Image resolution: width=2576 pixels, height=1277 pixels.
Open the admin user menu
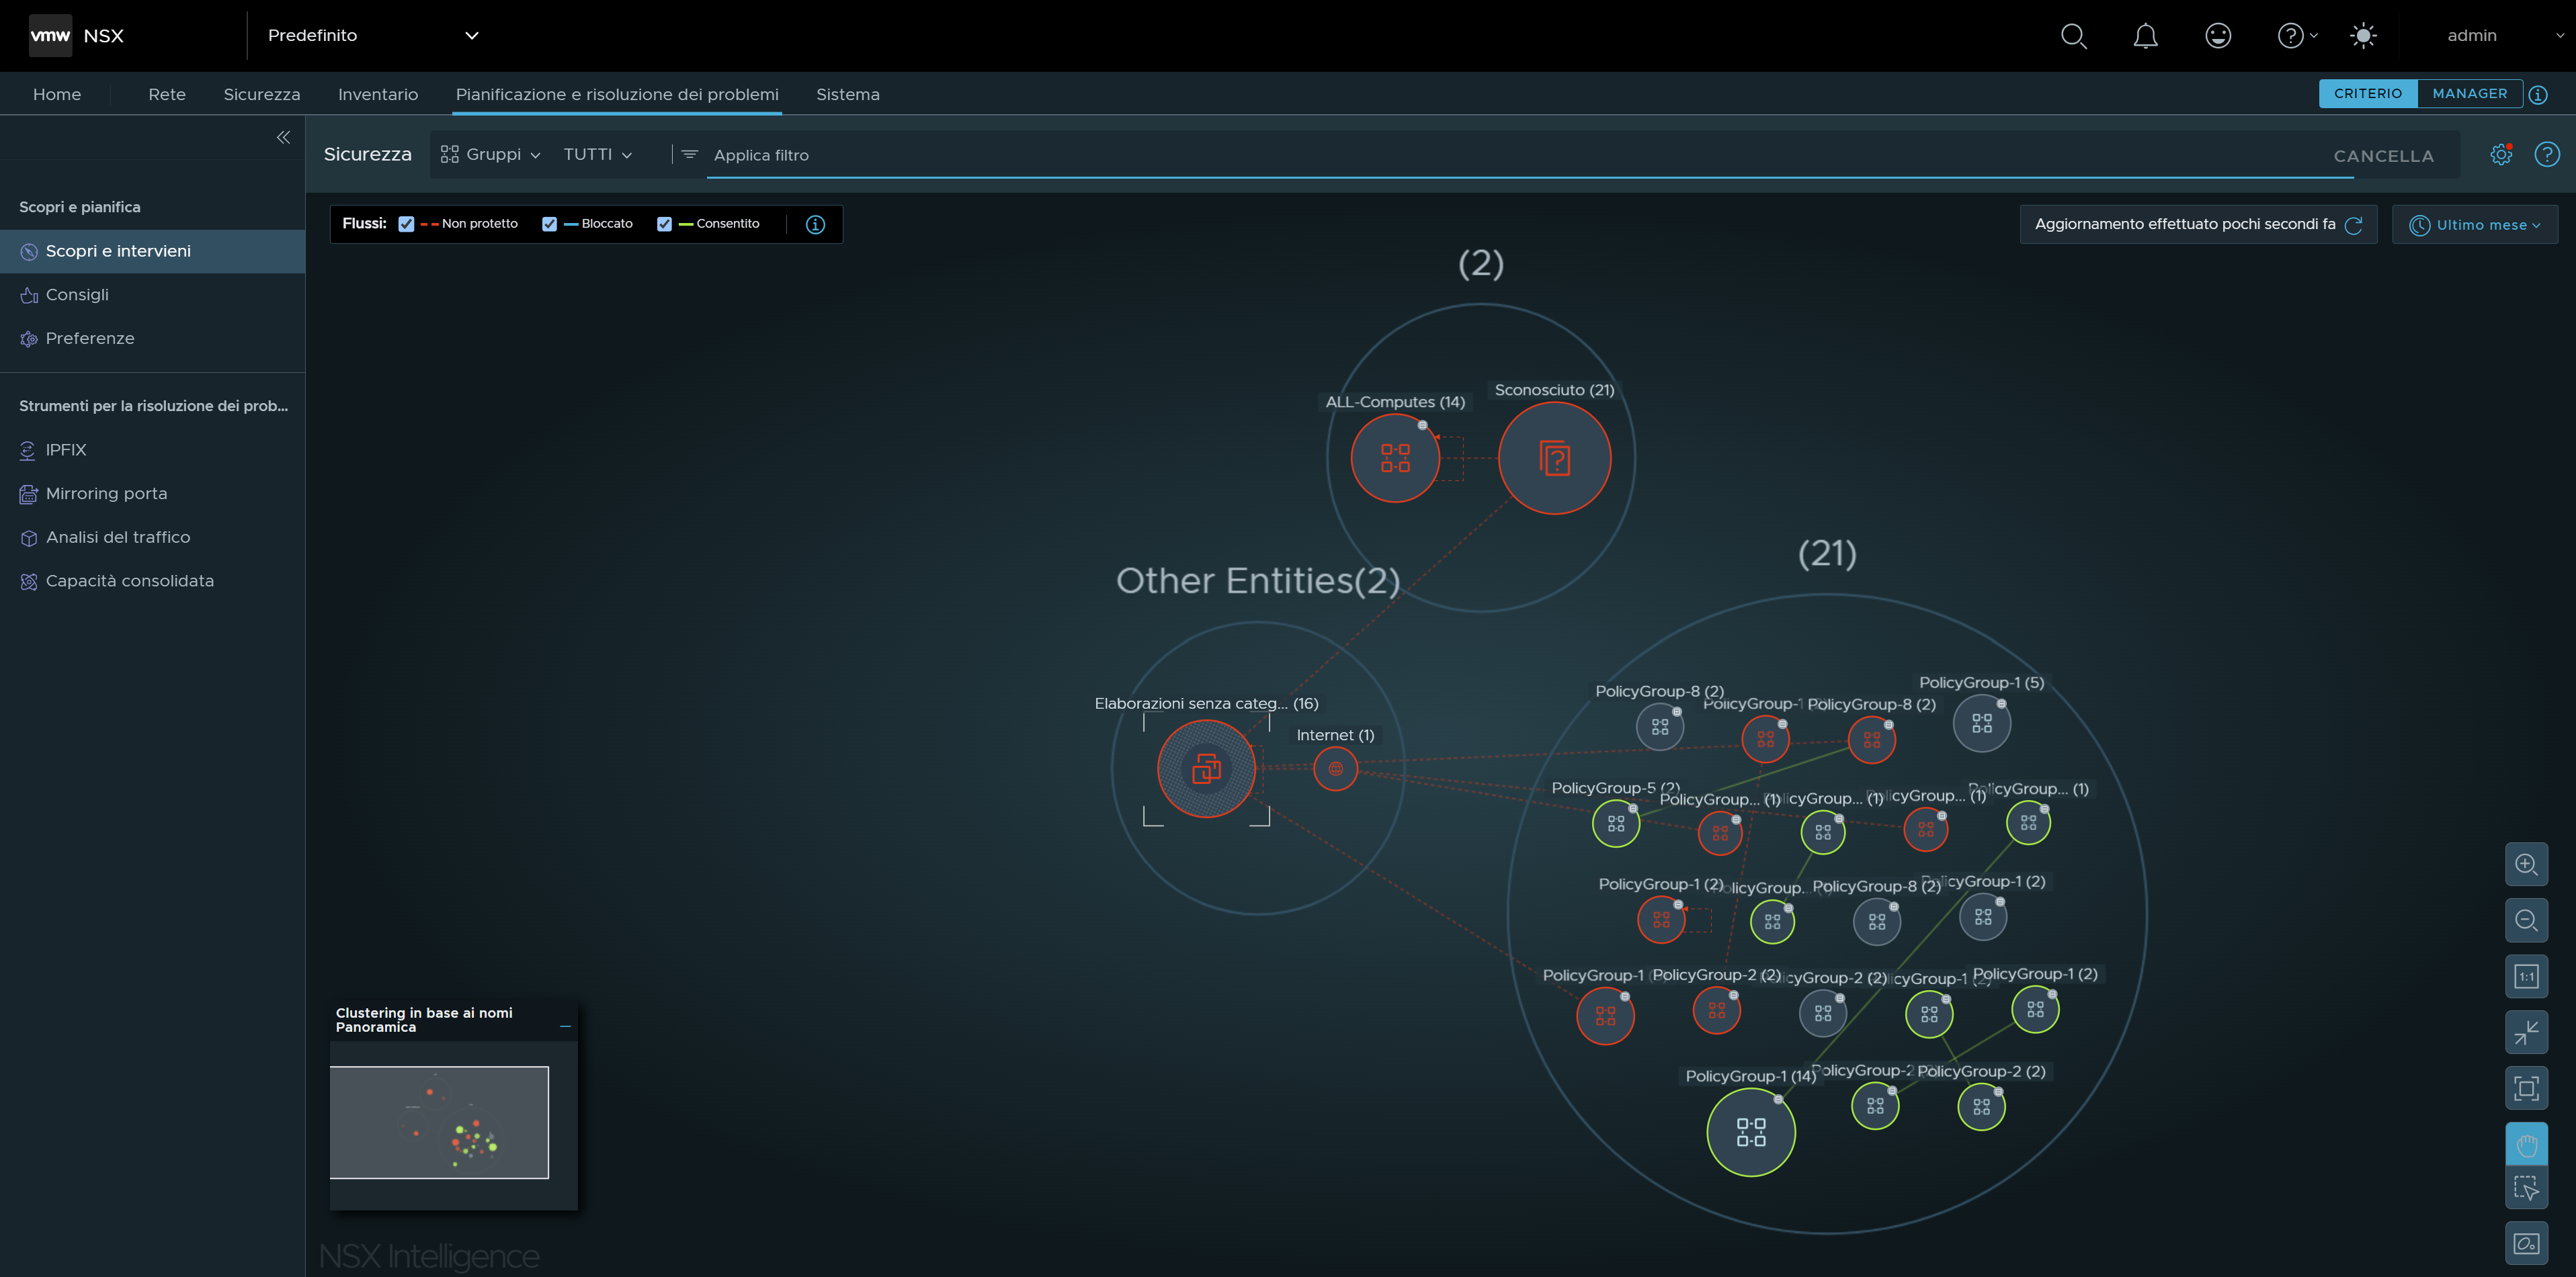click(2504, 36)
